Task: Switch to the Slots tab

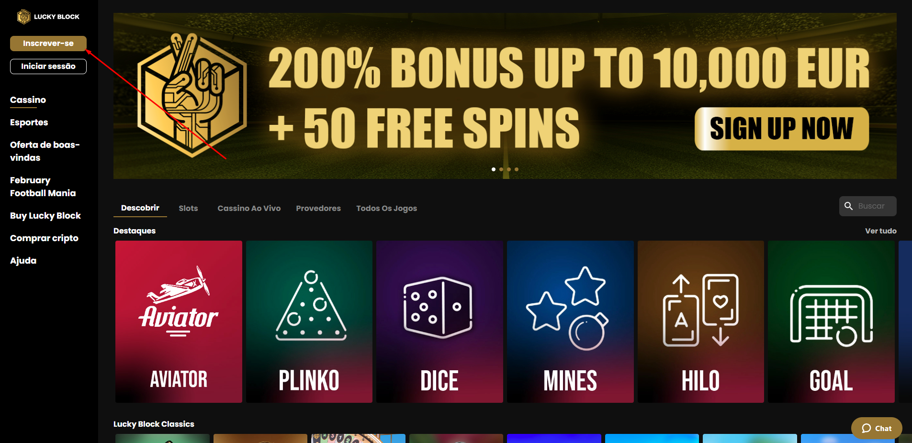Action: point(188,208)
